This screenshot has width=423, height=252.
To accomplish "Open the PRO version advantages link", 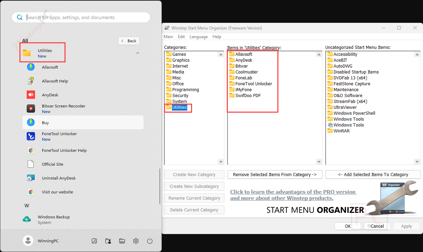I will point(293,195).
